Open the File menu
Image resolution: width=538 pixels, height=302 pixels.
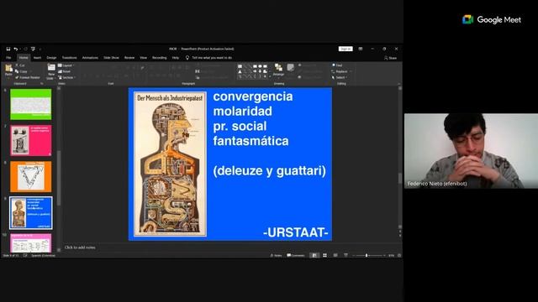click(8, 58)
